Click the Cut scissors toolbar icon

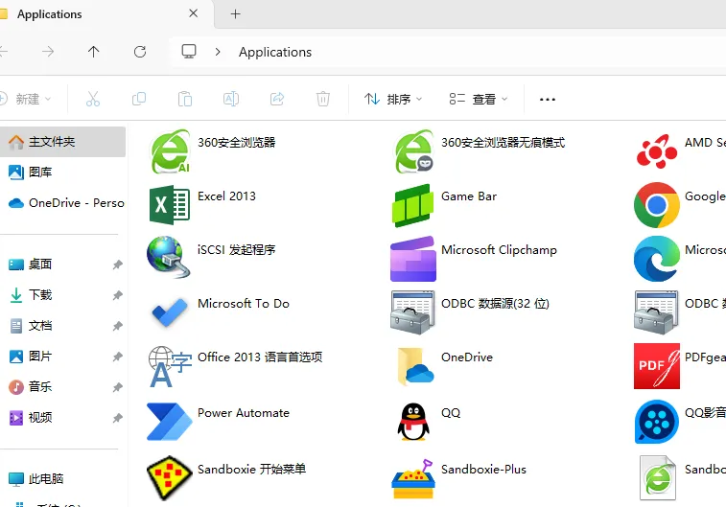click(93, 99)
